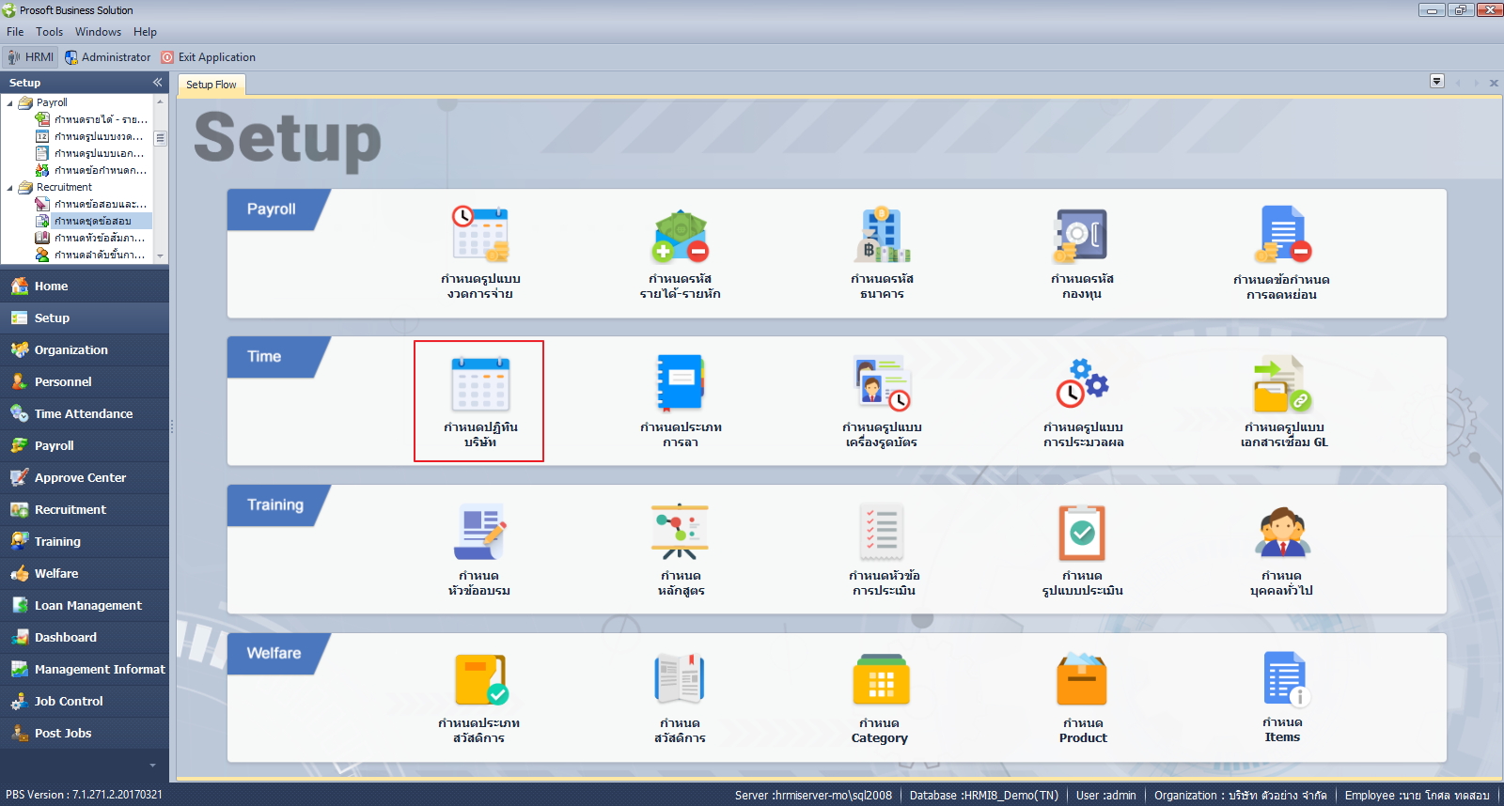Open Personnel module

pyautogui.click(x=85, y=381)
